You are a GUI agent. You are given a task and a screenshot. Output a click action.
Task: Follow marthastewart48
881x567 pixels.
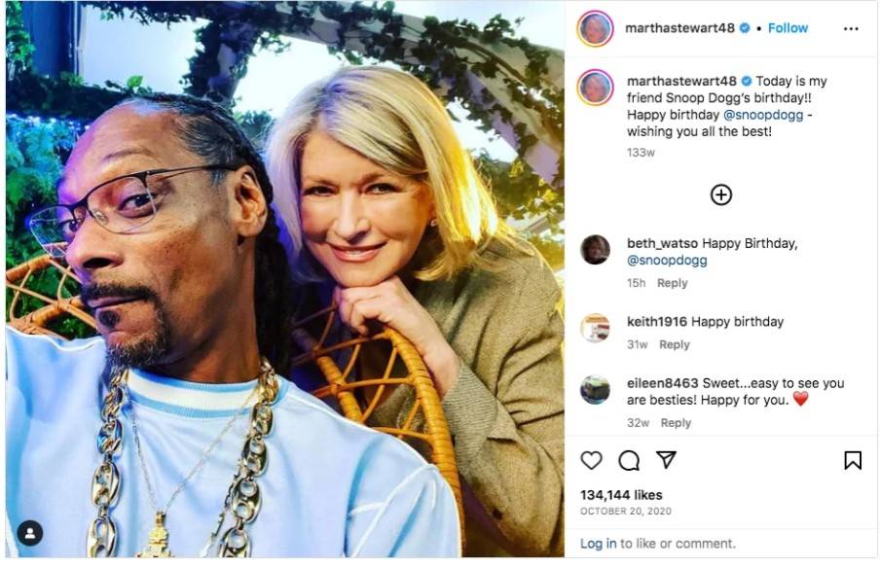click(788, 28)
